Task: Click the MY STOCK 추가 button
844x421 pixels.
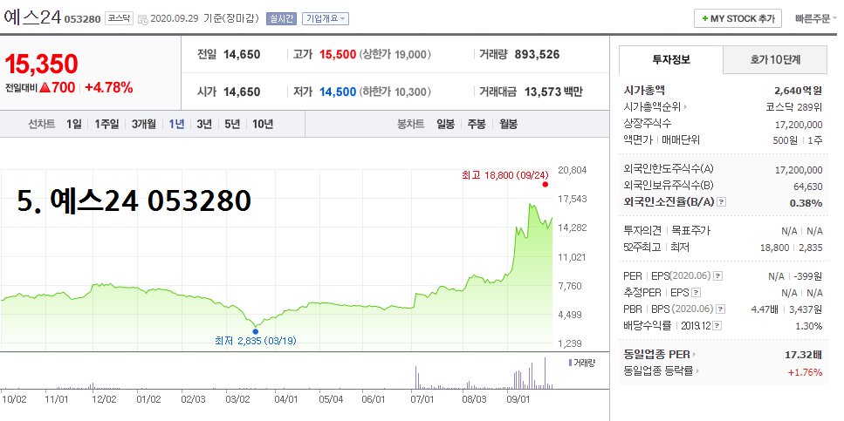Action: pos(738,18)
